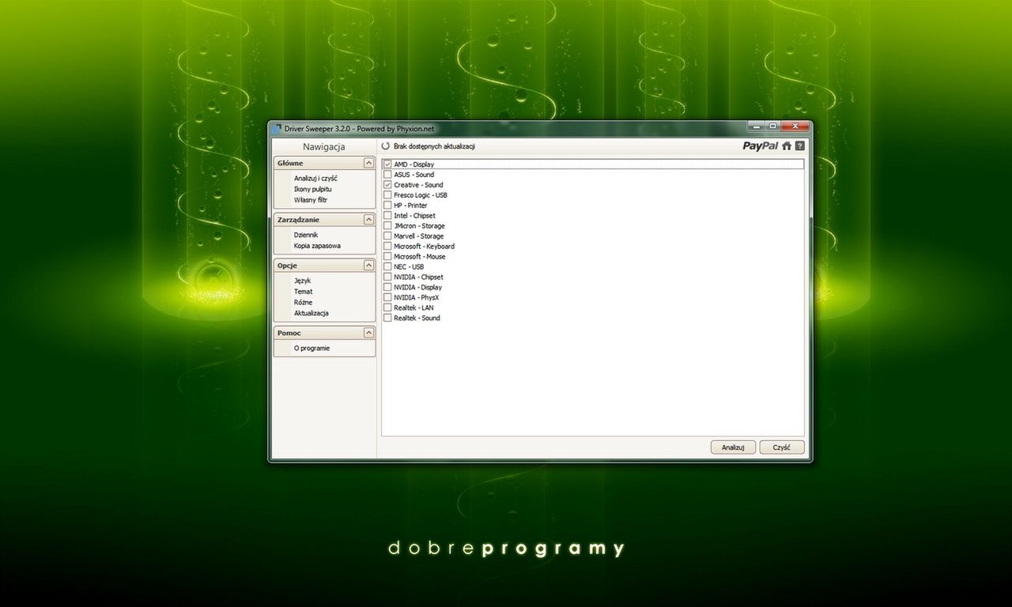Open Własny filtr navigation item

coord(311,200)
